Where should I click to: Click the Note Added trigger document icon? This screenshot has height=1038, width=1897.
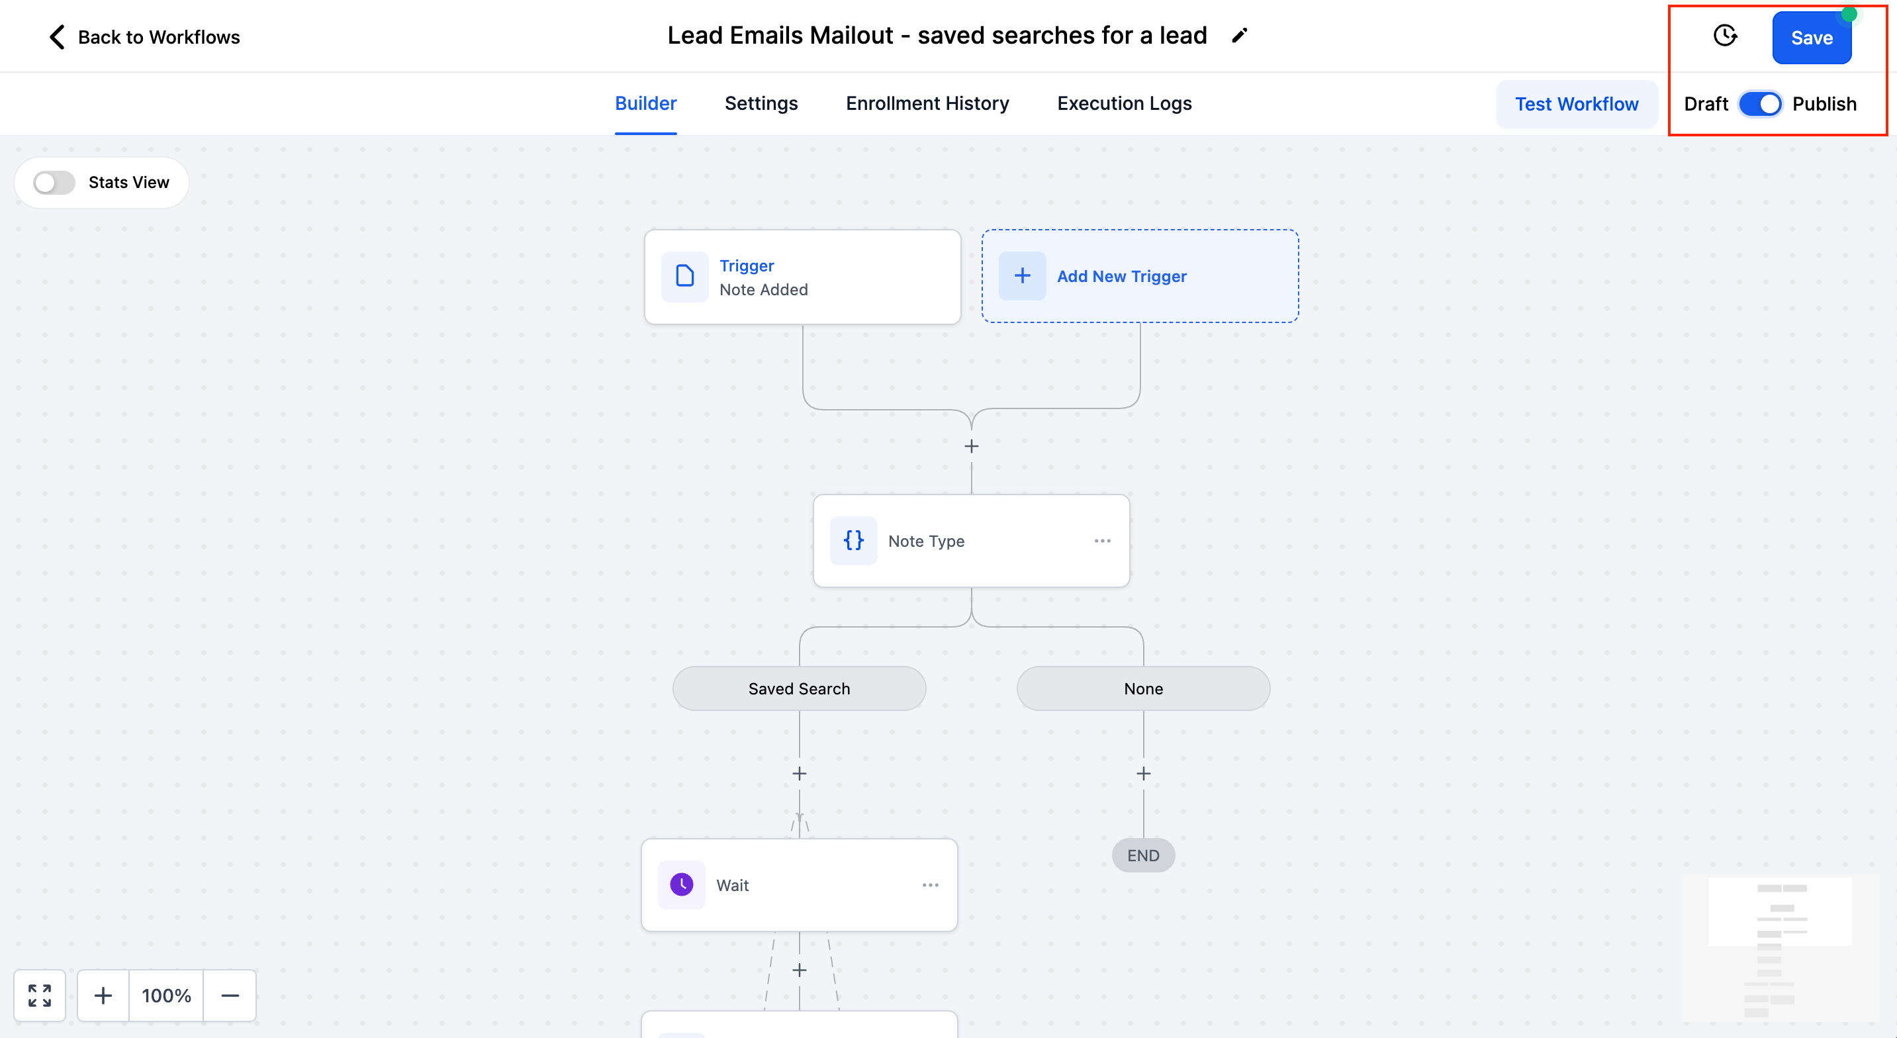(x=685, y=276)
